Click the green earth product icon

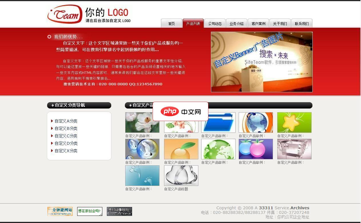pyautogui.click(x=218, y=149)
